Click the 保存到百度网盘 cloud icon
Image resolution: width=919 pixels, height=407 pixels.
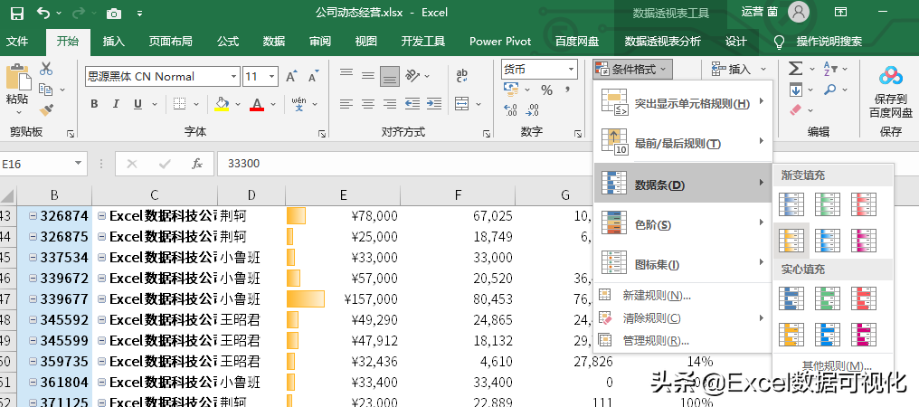click(890, 76)
